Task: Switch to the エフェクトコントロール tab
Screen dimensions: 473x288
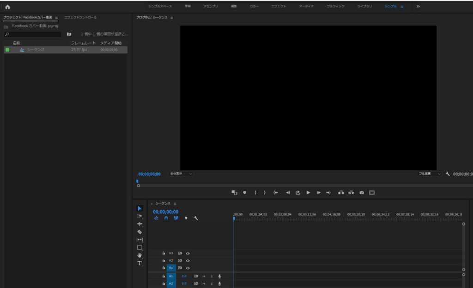Action: [x=80, y=18]
